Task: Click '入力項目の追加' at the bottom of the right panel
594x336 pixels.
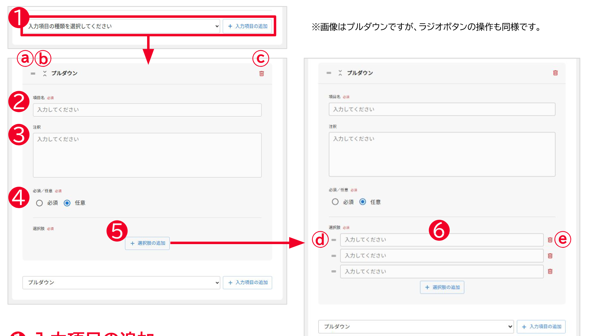Action: coord(541,327)
